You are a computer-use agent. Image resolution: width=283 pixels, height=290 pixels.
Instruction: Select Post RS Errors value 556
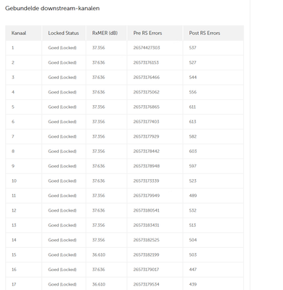tap(193, 92)
